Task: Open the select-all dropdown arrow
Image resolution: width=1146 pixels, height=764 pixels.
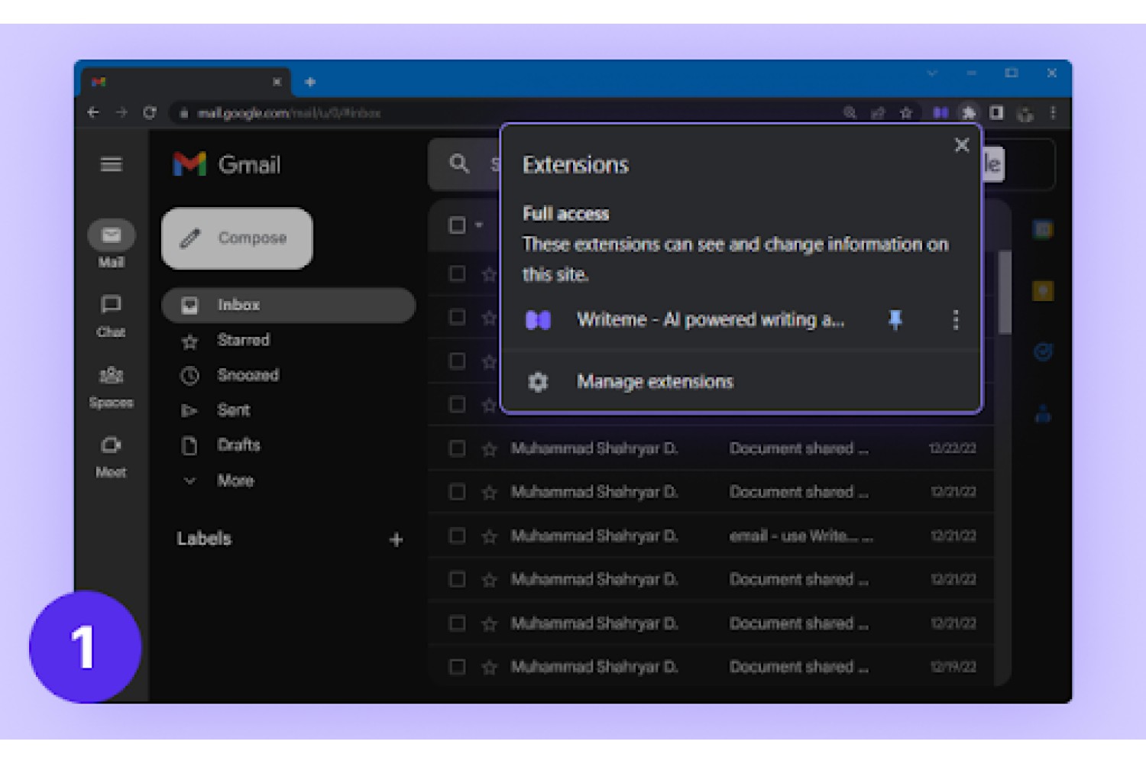Action: [479, 225]
